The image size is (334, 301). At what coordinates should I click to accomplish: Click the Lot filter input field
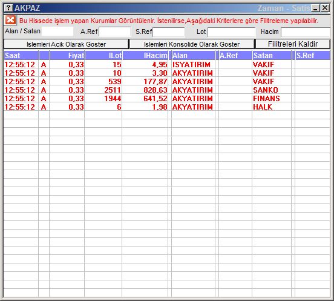point(231,32)
